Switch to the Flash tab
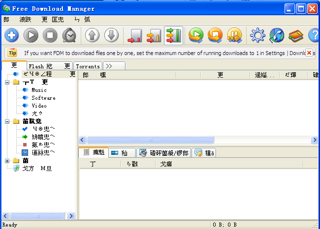 50,66
